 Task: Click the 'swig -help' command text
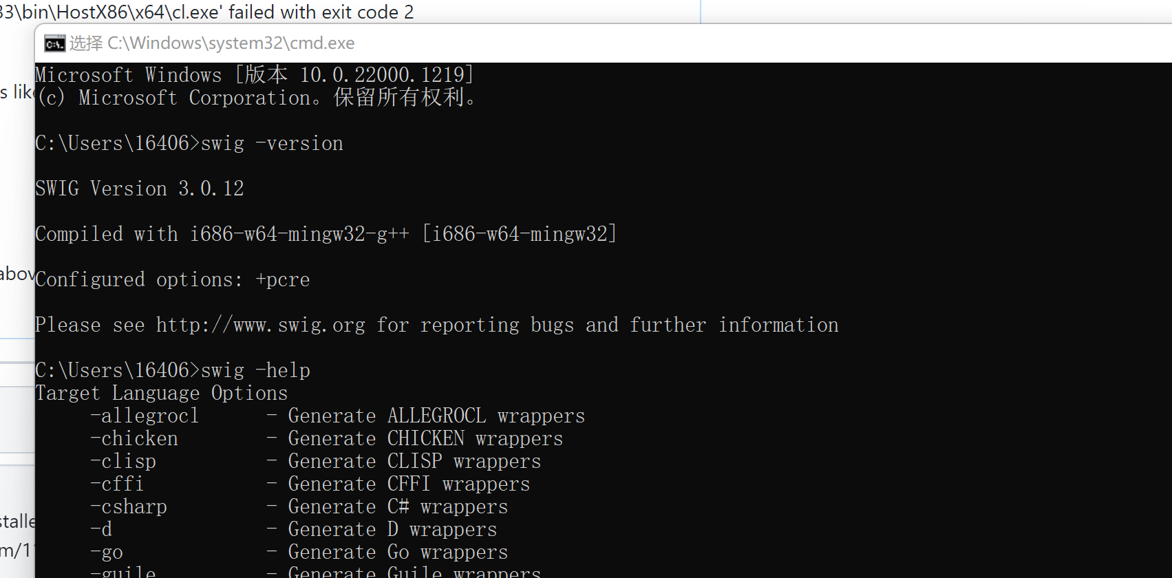pyautogui.click(x=255, y=370)
